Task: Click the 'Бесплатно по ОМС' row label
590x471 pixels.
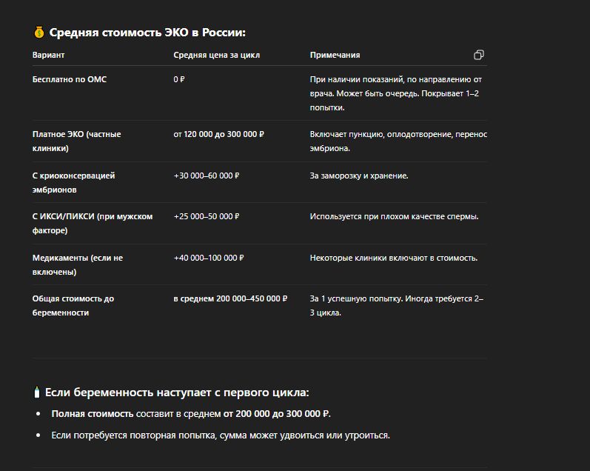Action: 70,79
